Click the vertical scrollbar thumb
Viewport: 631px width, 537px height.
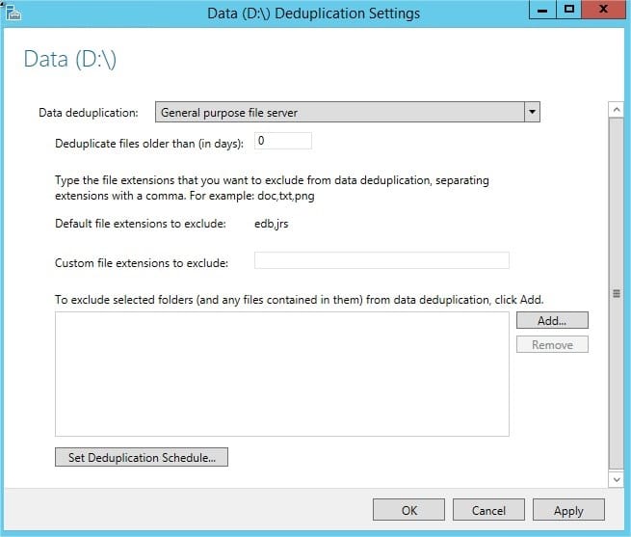617,294
